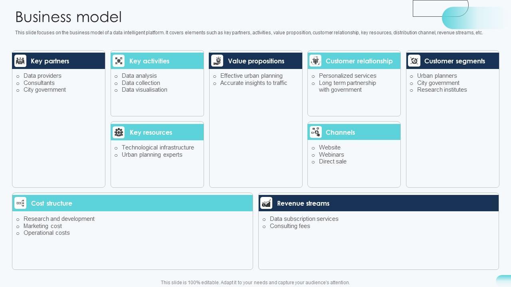
Task: Click the Cost structure icon
Action: [20, 203]
